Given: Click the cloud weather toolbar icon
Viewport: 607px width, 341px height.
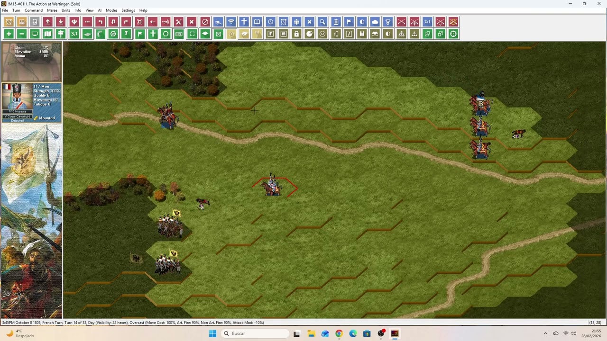Looking at the screenshot, I should coord(375,22).
